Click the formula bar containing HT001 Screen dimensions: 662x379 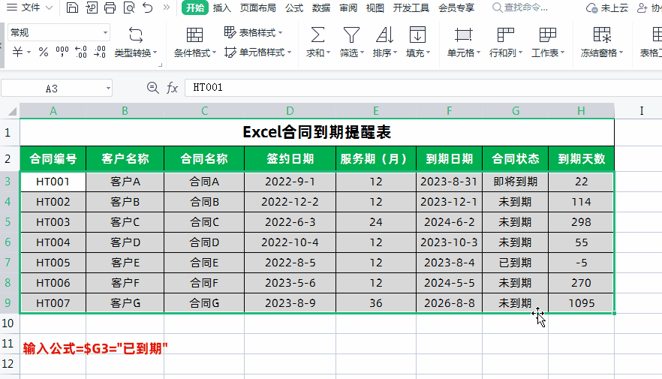(x=423, y=87)
